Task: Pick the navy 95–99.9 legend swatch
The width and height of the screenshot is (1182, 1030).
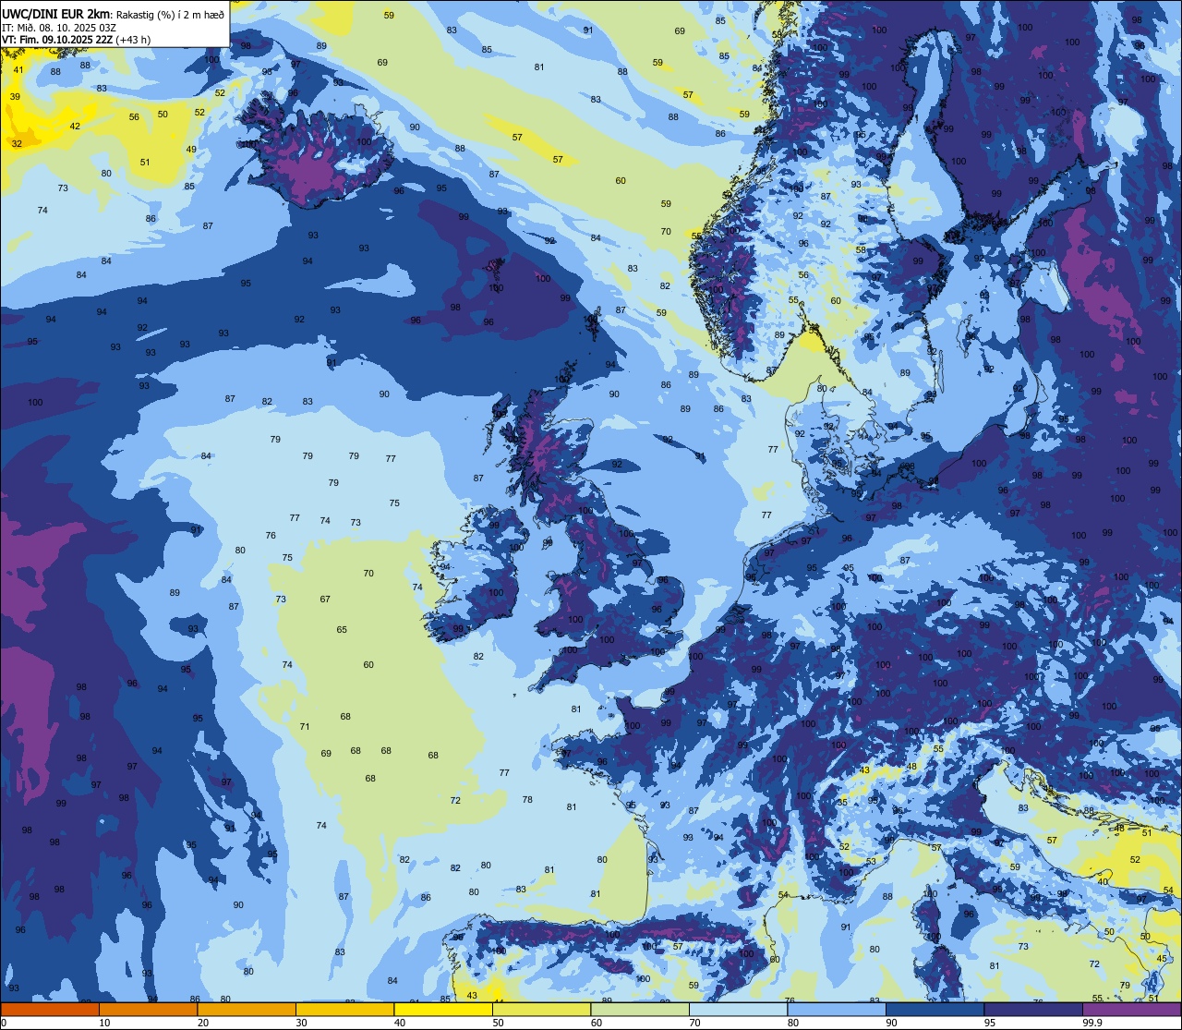Action: click(1033, 1009)
